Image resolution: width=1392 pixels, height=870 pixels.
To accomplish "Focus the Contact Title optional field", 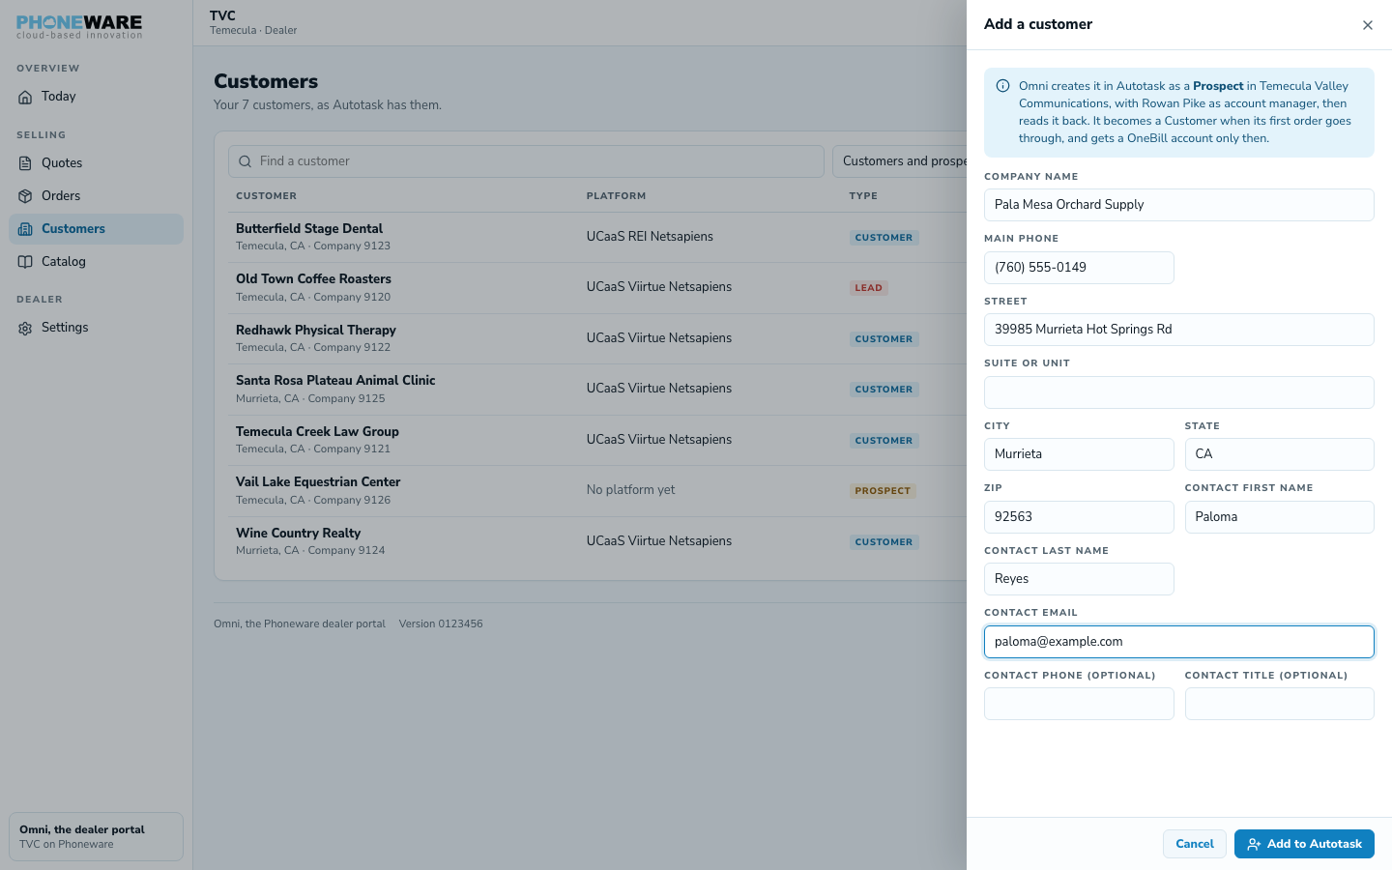I will tap(1280, 704).
